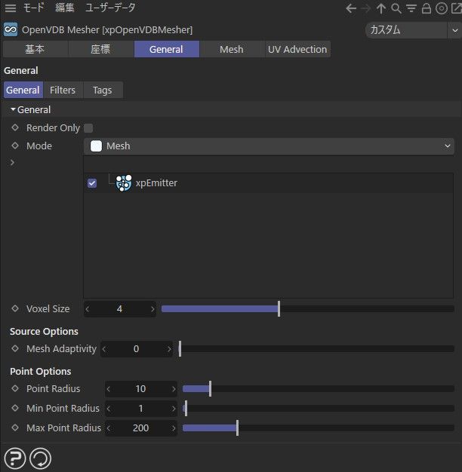Uncheck the xpEmitter checkbox

coord(92,183)
